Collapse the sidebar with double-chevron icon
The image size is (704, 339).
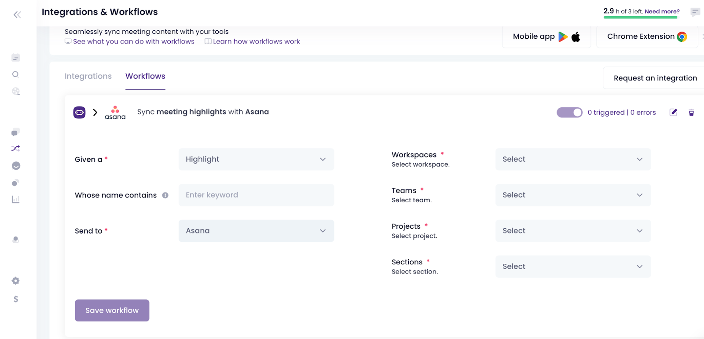point(17,15)
